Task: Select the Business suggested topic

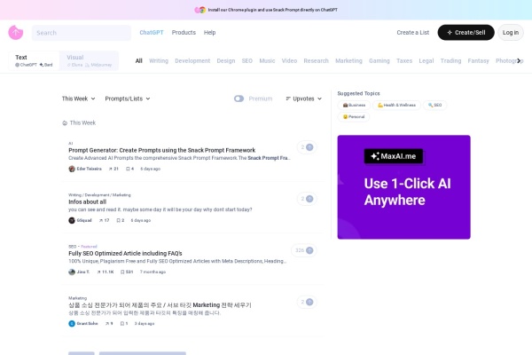Action: coord(354,106)
